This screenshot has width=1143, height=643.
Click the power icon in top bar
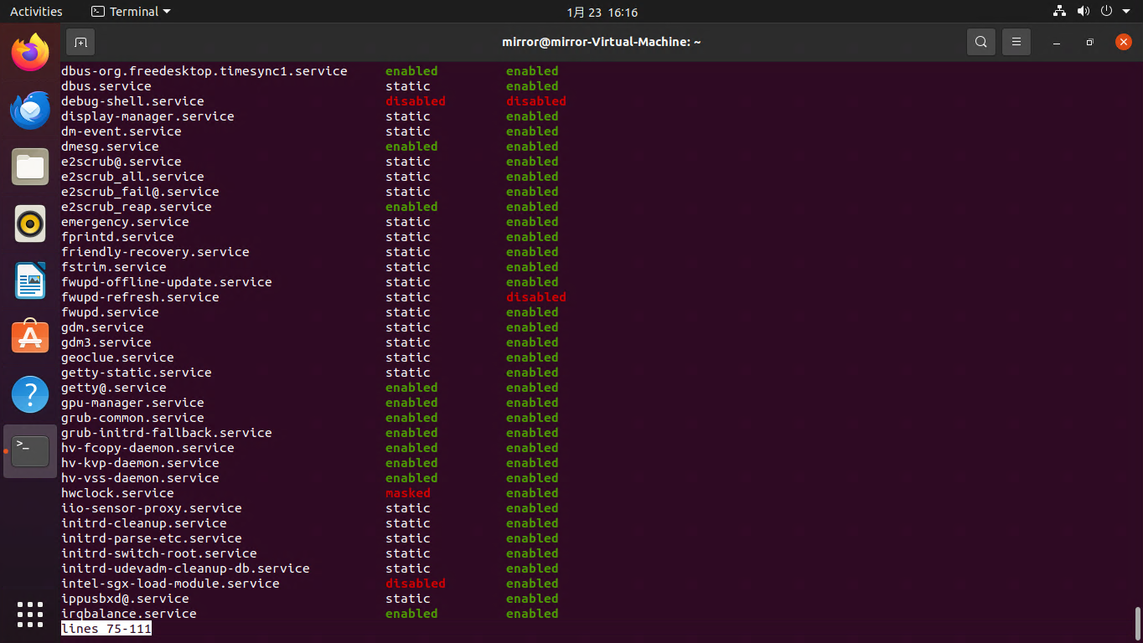(1106, 12)
